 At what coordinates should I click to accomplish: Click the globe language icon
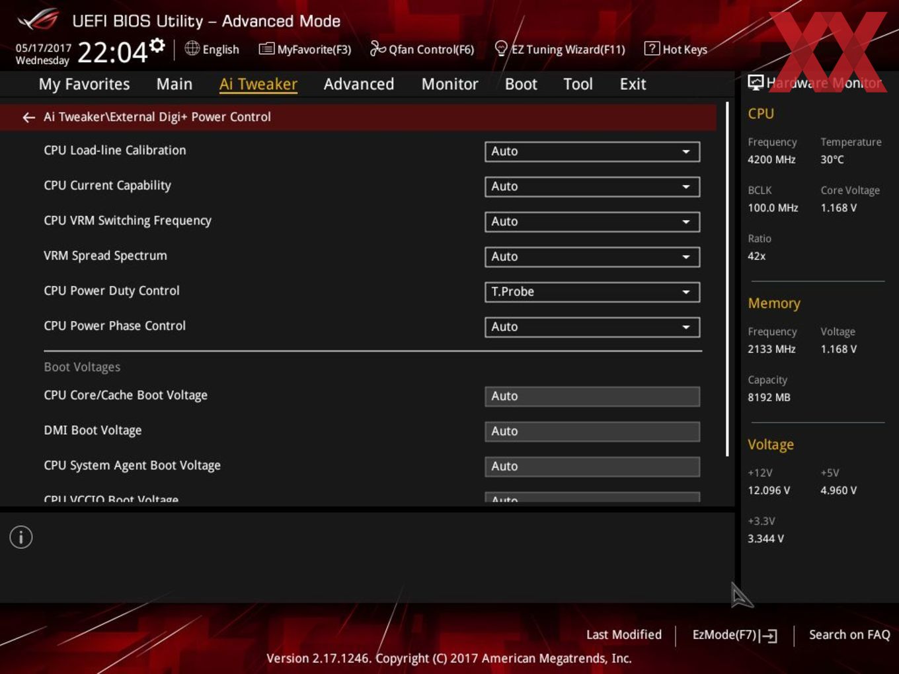192,48
